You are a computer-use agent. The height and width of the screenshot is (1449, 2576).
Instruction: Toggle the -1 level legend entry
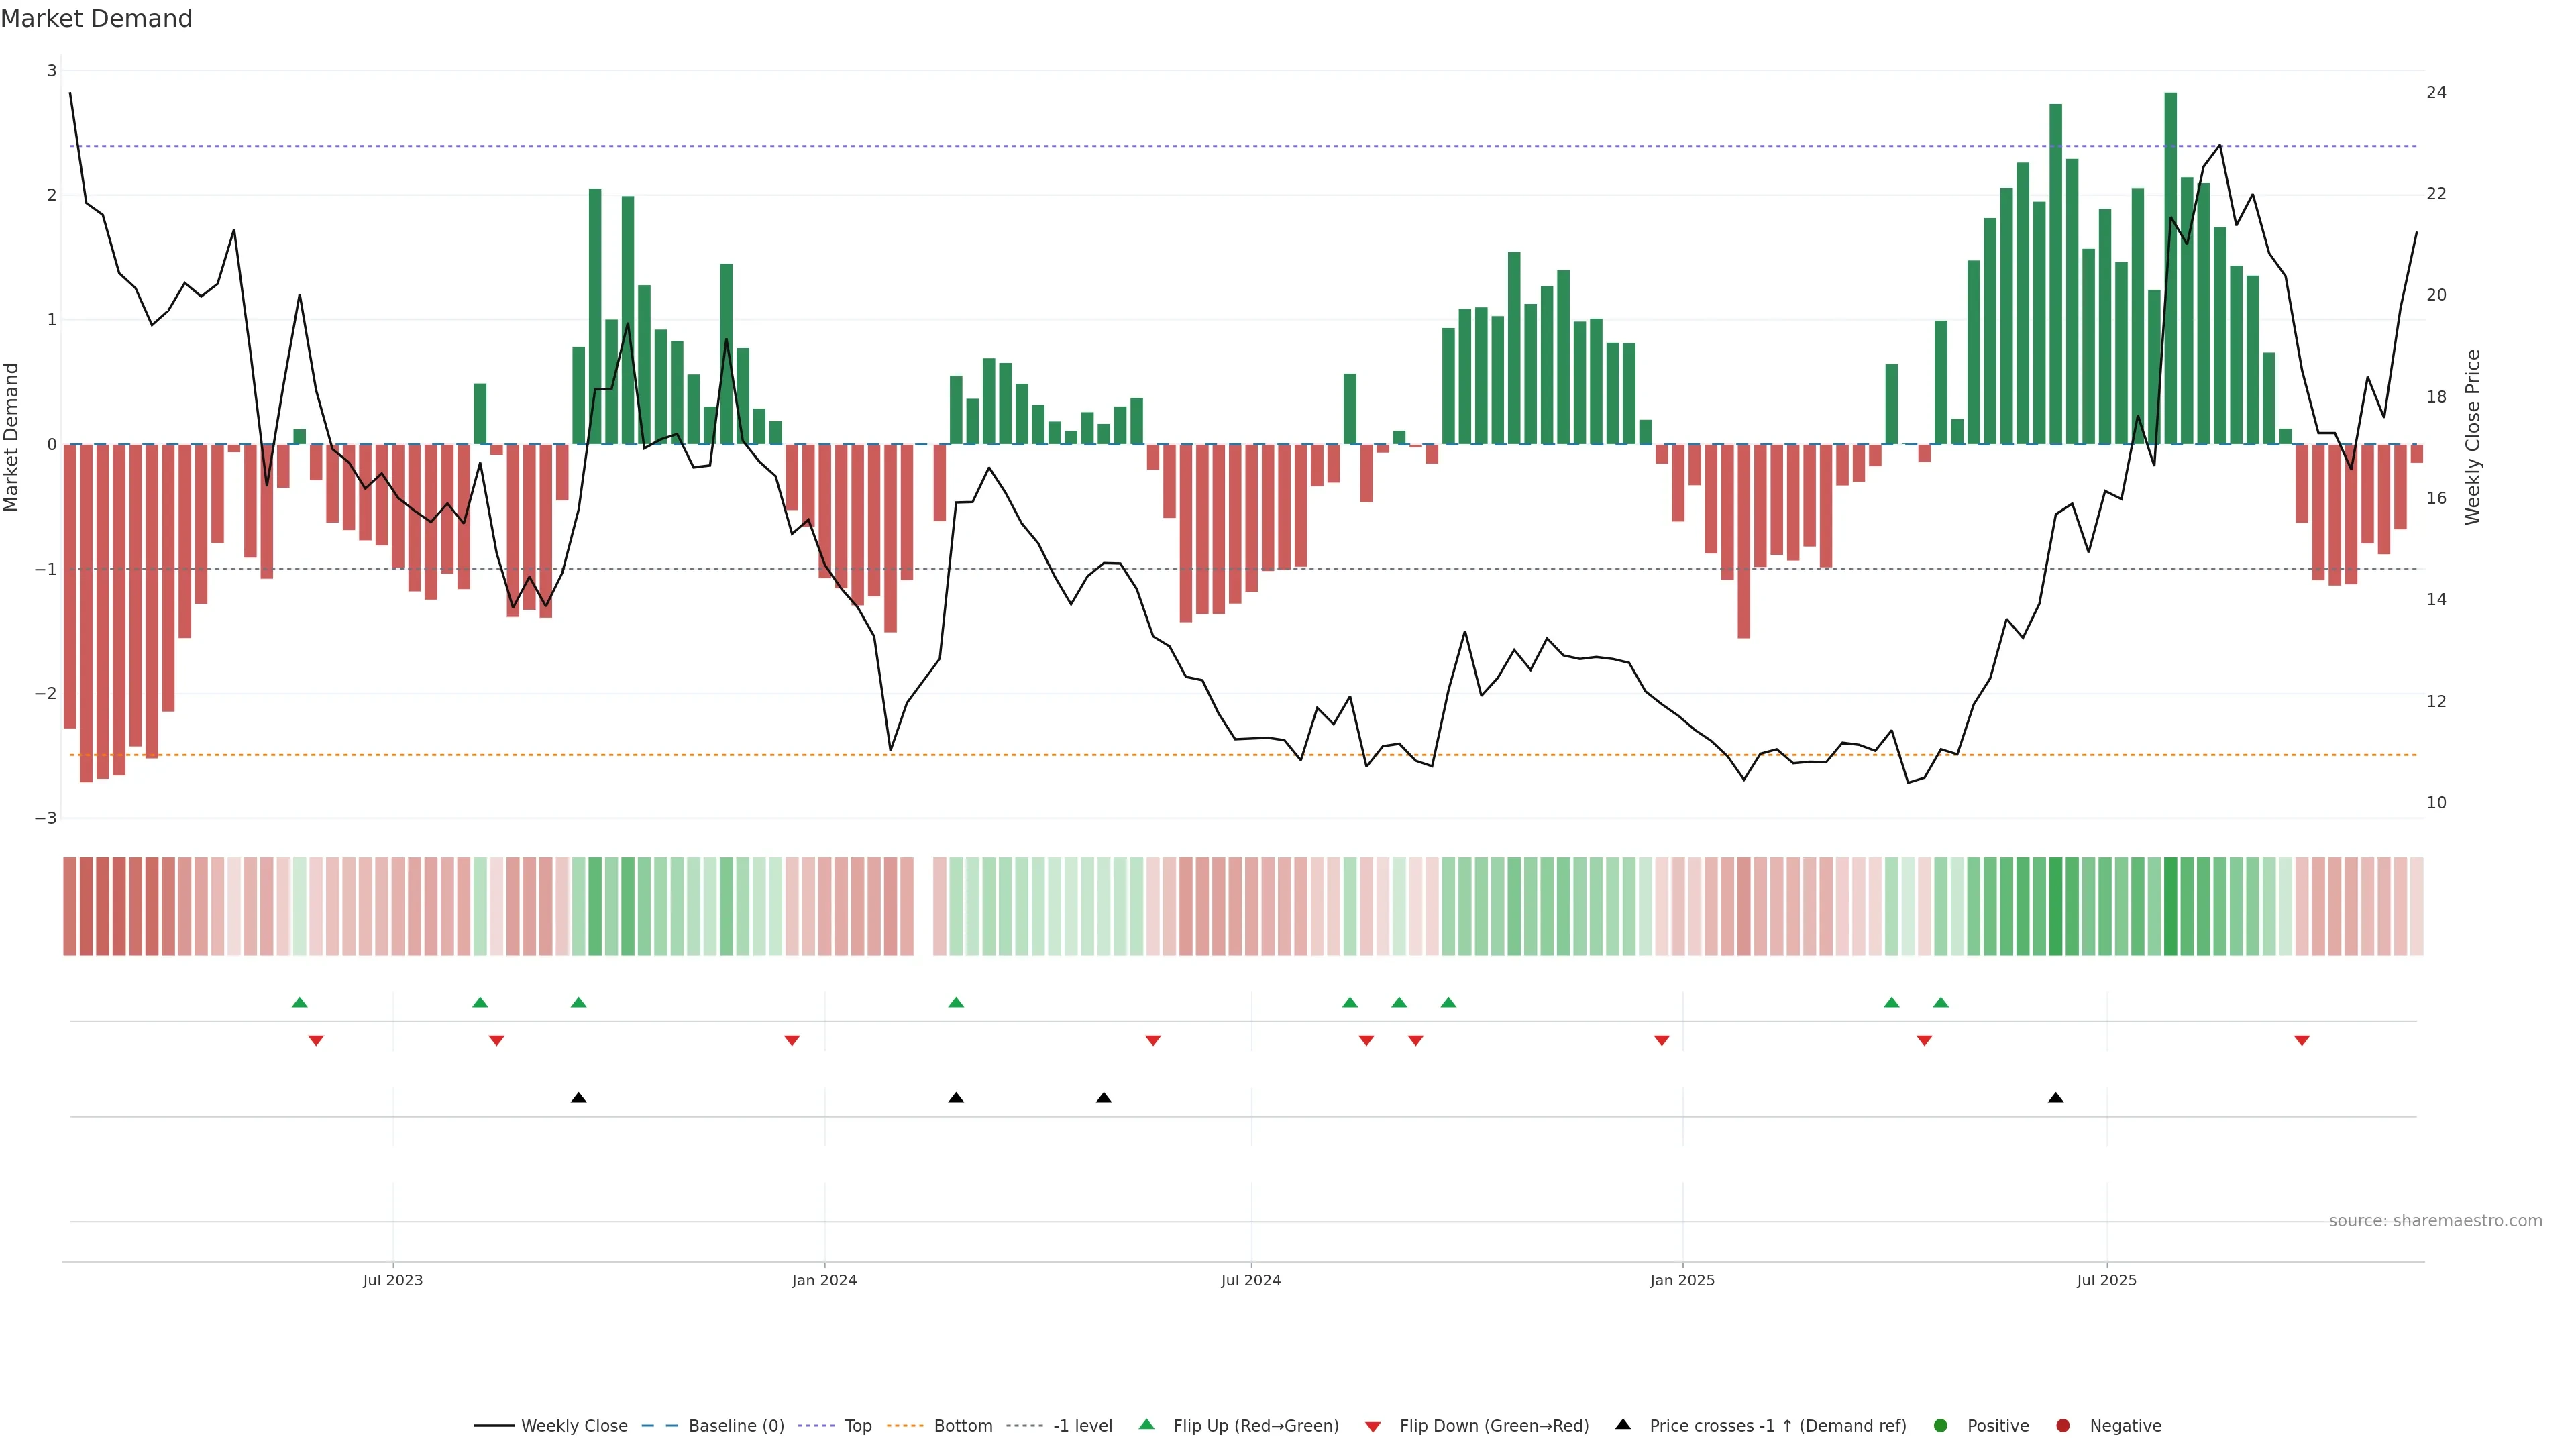pos(1082,1425)
